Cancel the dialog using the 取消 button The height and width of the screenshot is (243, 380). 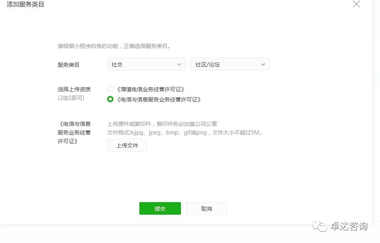[x=206, y=208]
